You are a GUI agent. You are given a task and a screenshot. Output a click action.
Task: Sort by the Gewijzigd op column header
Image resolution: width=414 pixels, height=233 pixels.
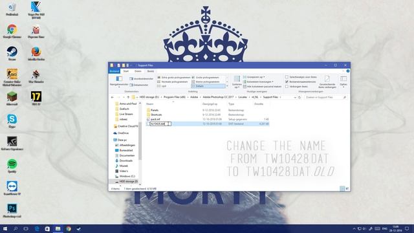pos(210,104)
